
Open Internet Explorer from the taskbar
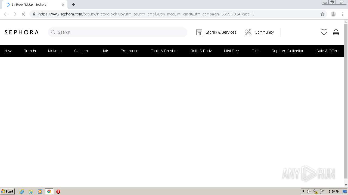pos(22,191)
